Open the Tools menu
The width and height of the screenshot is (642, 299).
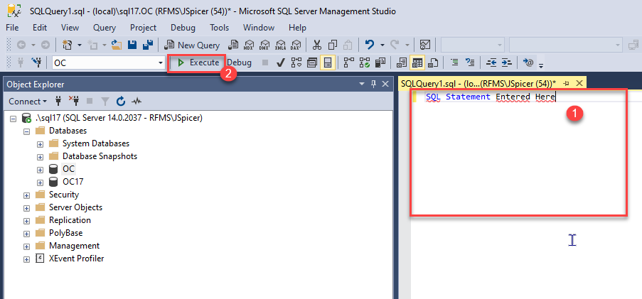point(220,28)
